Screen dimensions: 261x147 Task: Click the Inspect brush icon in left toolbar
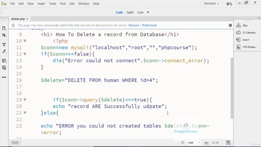4,51
